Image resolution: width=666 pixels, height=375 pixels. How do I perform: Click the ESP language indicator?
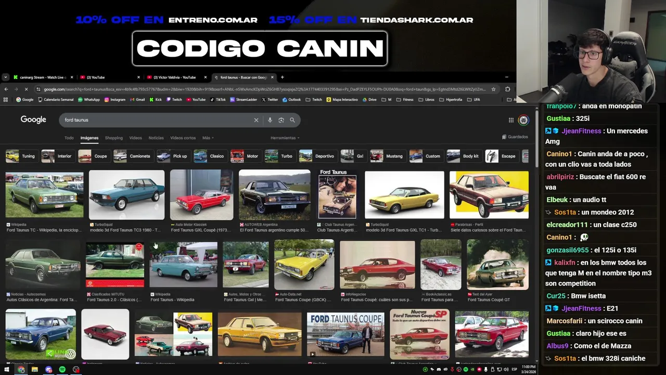pyautogui.click(x=515, y=370)
